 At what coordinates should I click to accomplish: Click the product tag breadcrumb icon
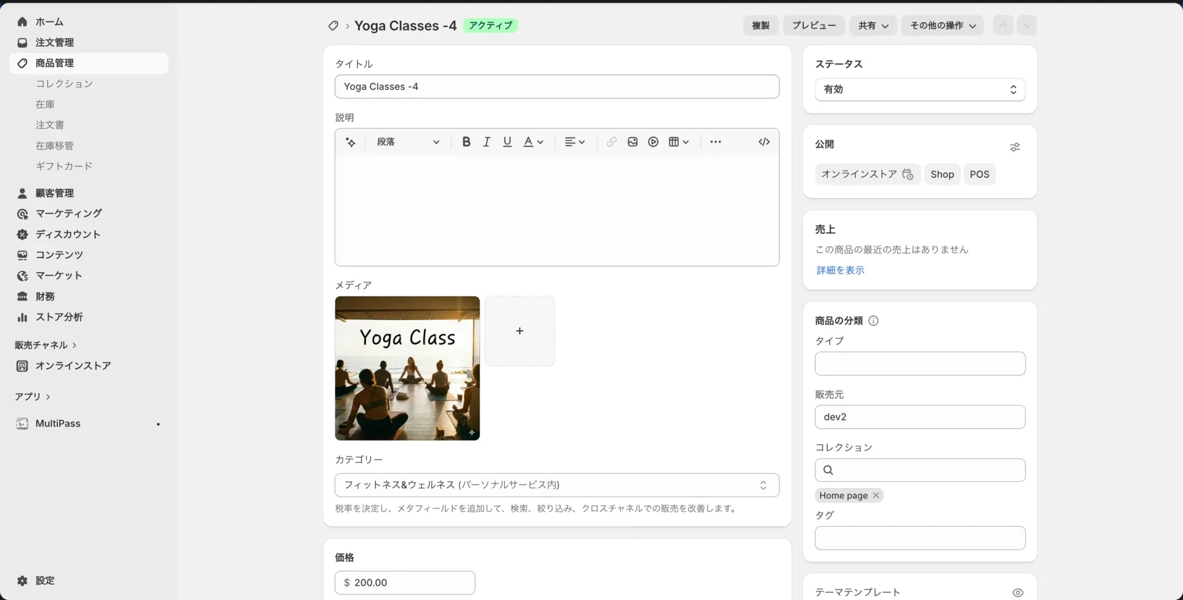pos(333,26)
